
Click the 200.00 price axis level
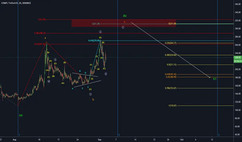(238, 69)
